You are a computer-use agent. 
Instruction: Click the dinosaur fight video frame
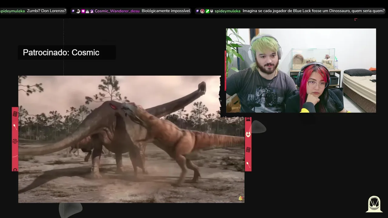tap(131, 139)
